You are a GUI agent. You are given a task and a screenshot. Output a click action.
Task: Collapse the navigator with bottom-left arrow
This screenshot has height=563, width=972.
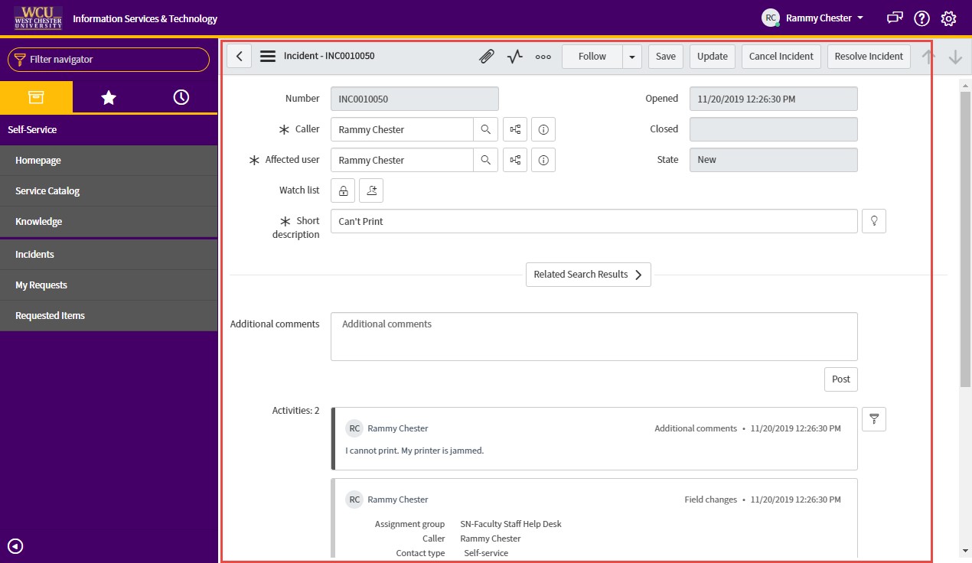15,546
